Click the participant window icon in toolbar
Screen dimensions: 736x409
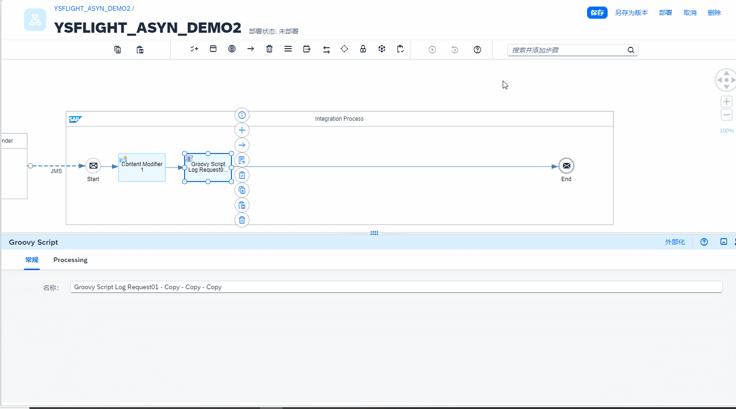pos(213,49)
